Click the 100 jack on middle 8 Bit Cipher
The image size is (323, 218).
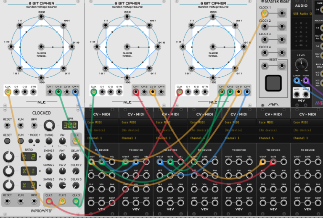pos(127,78)
